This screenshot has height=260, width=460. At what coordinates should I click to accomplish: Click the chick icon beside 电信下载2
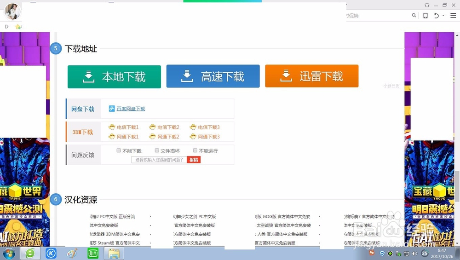(x=152, y=127)
